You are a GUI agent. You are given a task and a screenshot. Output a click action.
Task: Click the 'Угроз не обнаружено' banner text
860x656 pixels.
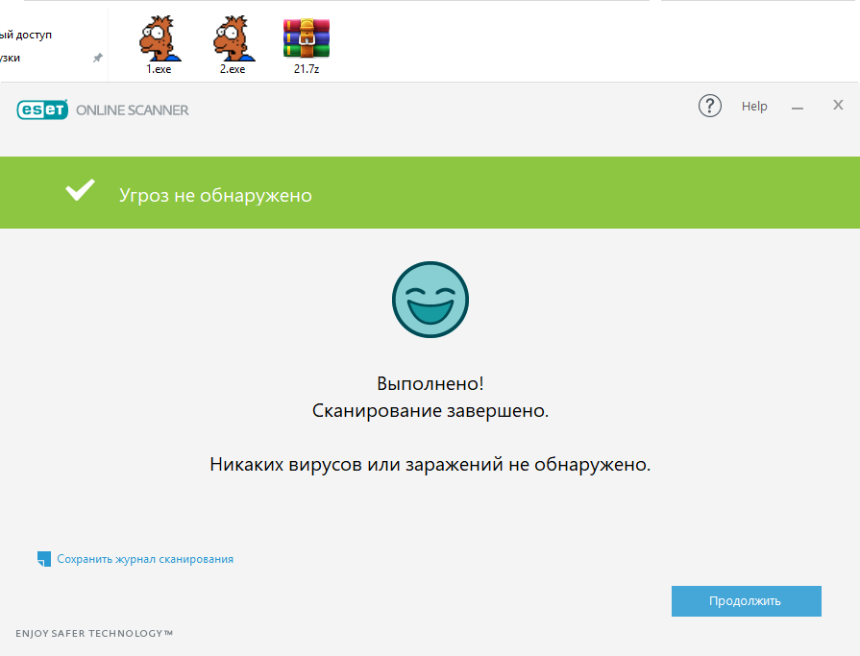tap(215, 196)
